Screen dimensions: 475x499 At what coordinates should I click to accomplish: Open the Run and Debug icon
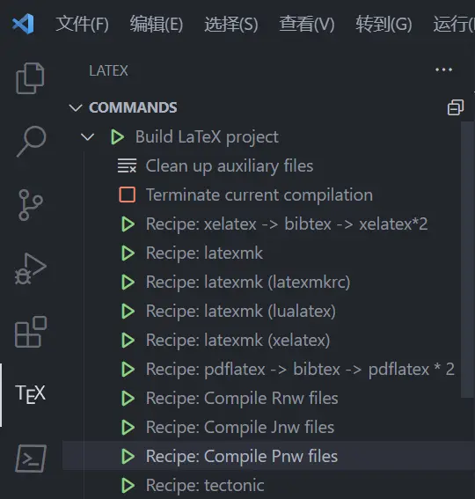click(31, 268)
